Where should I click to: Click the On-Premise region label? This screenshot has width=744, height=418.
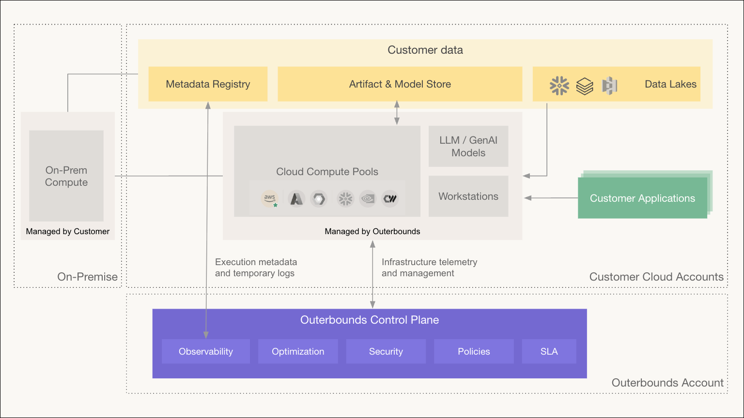point(87,277)
